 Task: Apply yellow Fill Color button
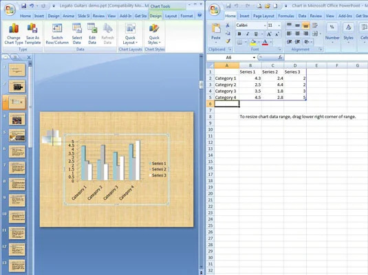[x=253, y=42]
